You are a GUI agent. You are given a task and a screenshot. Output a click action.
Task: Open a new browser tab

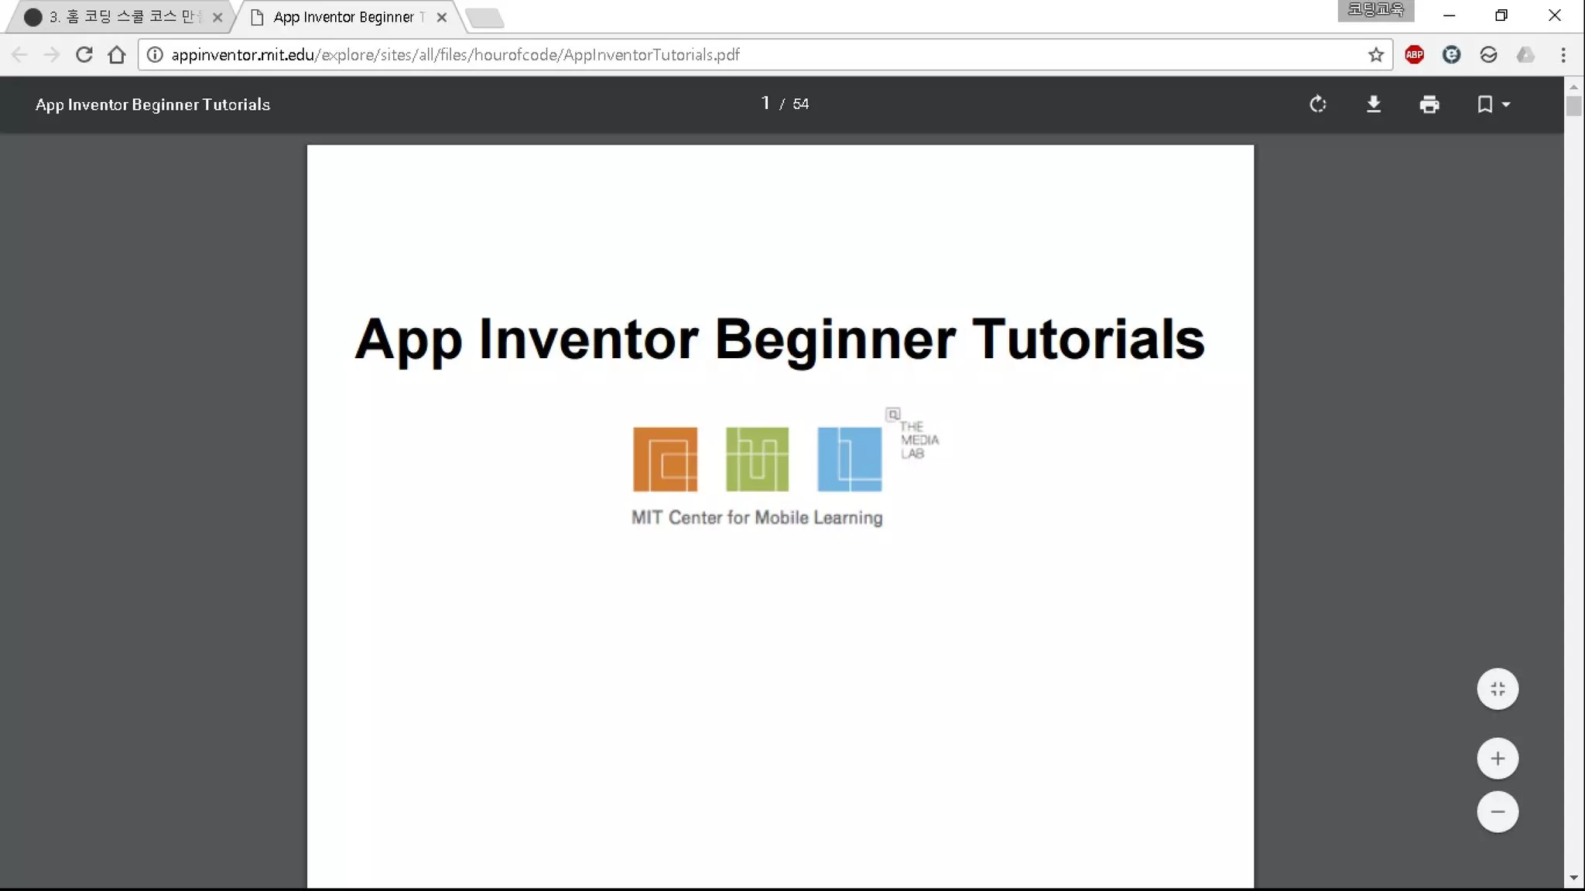[x=485, y=17]
